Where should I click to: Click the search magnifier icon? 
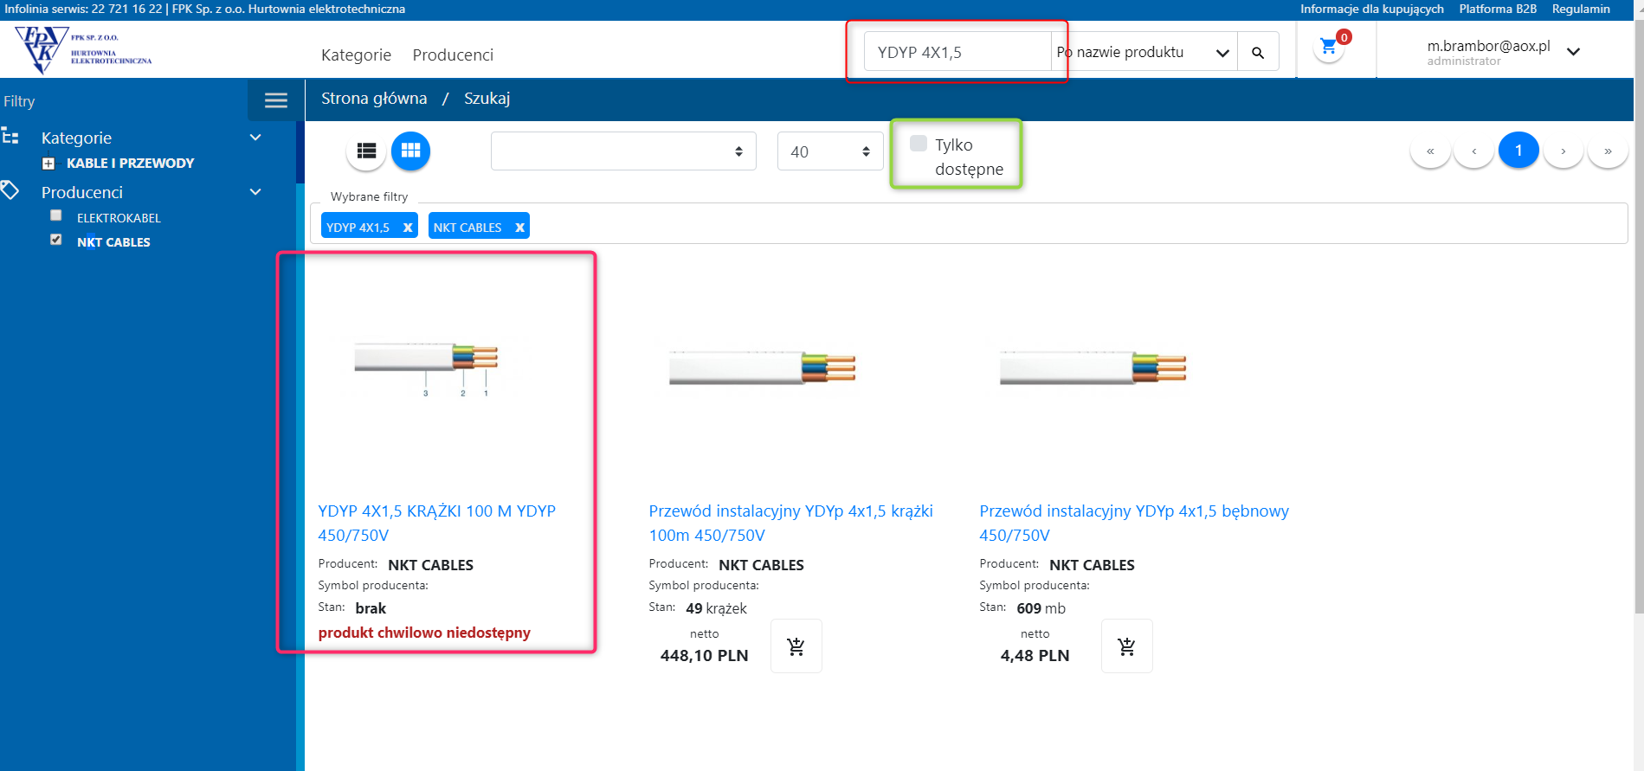pyautogui.click(x=1258, y=53)
